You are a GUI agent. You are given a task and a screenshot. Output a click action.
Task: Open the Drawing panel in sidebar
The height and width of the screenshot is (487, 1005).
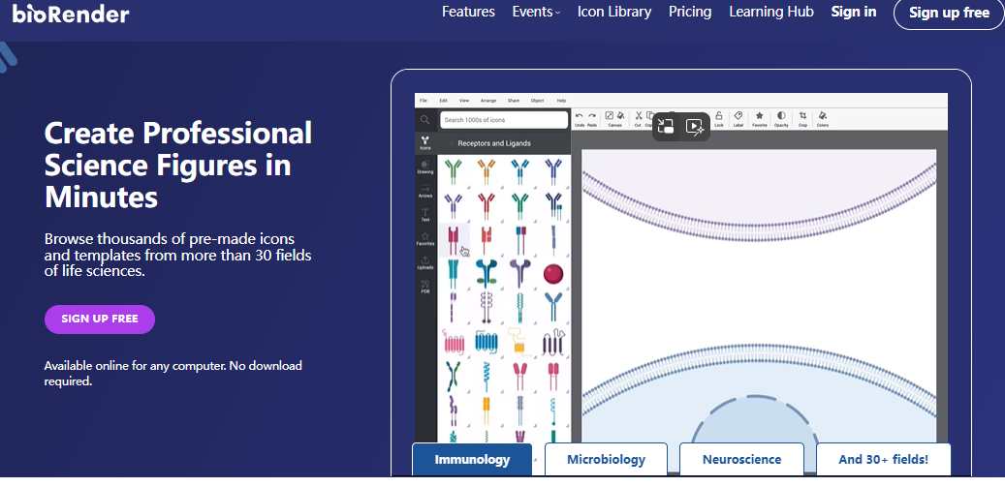(425, 166)
